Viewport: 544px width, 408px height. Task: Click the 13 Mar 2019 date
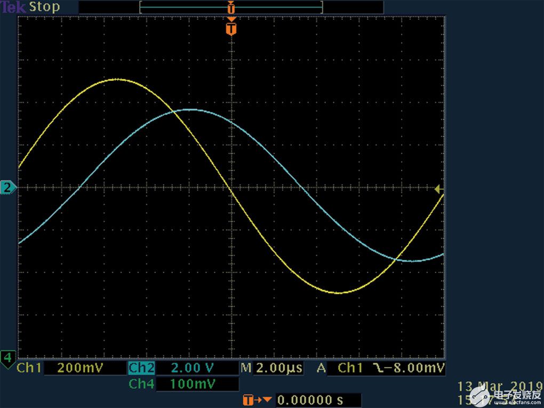point(500,387)
